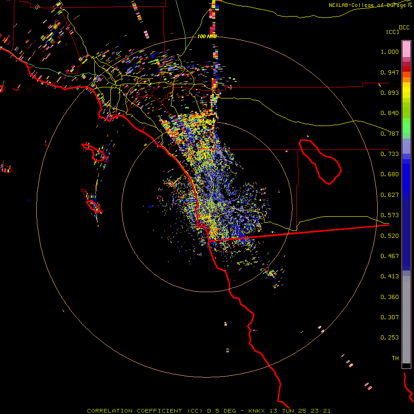The width and height of the screenshot is (414, 414).
Task: Select the 0.627 legend value
Action: (x=390, y=195)
